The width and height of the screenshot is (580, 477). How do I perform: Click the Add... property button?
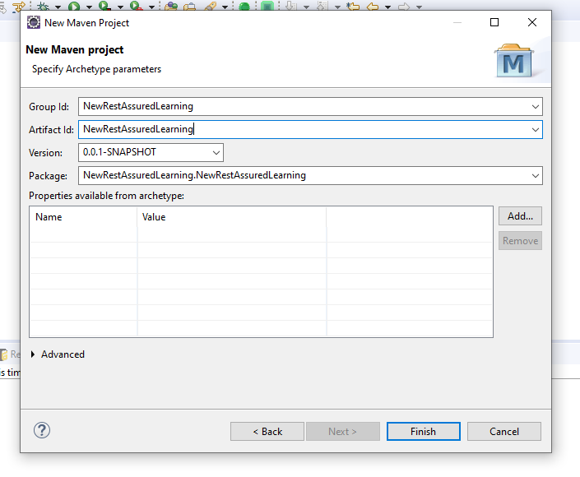click(x=520, y=216)
